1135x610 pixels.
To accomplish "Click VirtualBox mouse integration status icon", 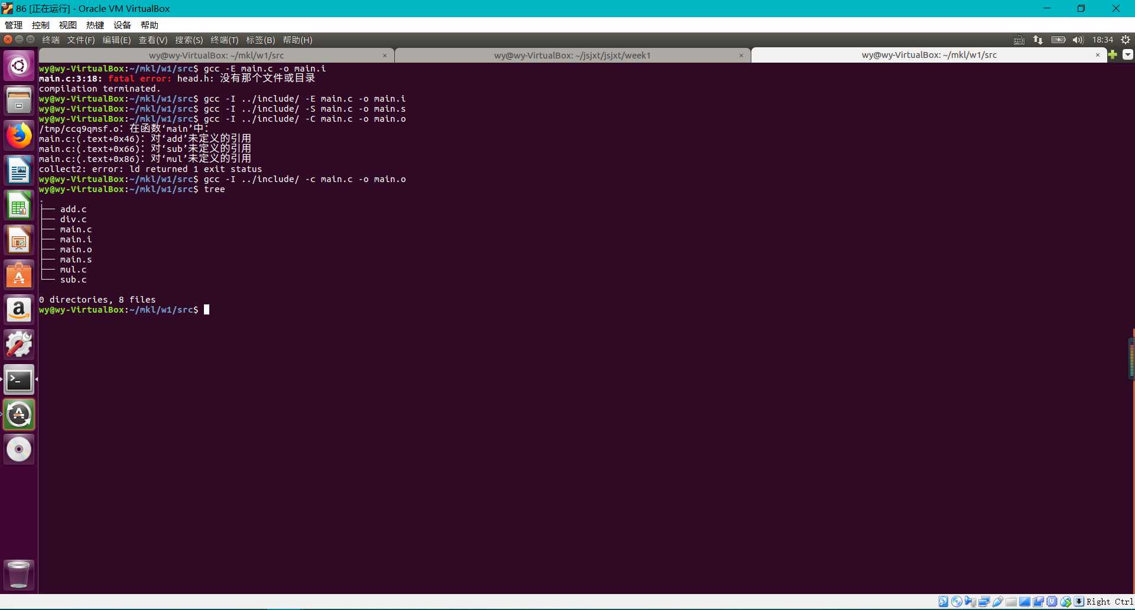I will coord(1066,602).
